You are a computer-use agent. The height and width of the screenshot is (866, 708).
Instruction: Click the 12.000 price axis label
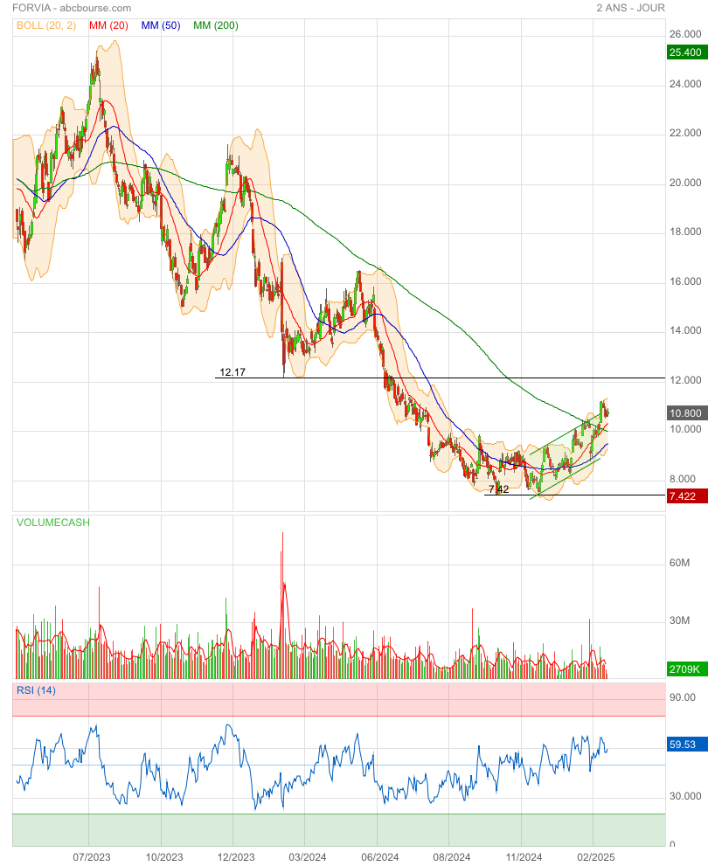click(685, 380)
